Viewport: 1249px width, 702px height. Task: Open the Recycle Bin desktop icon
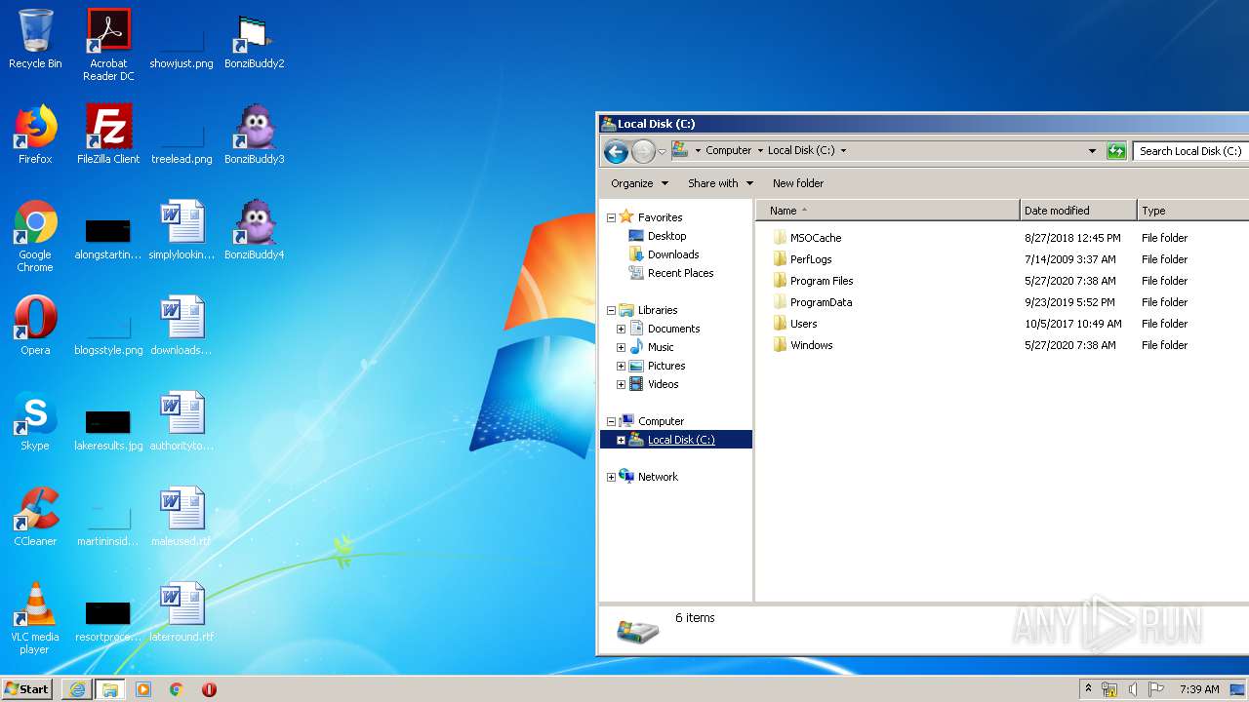point(35,39)
